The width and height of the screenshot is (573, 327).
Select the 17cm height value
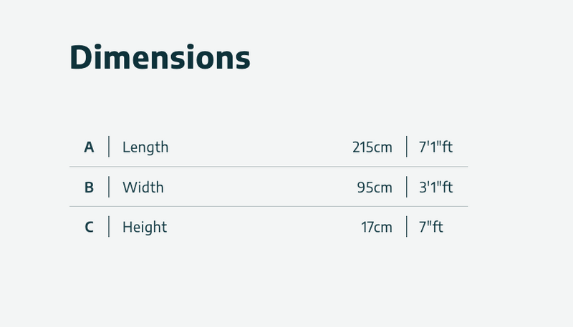[x=377, y=228]
